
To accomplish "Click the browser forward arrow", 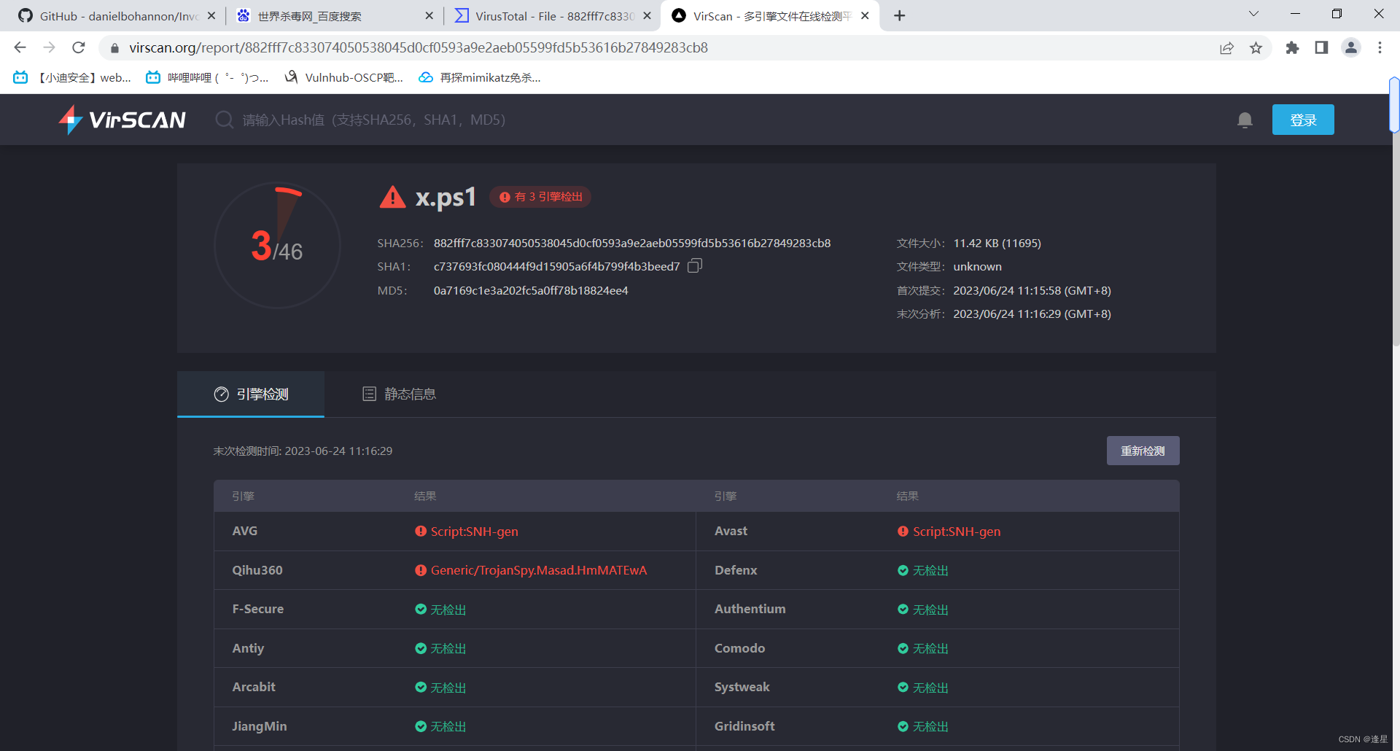I will pyautogui.click(x=49, y=47).
